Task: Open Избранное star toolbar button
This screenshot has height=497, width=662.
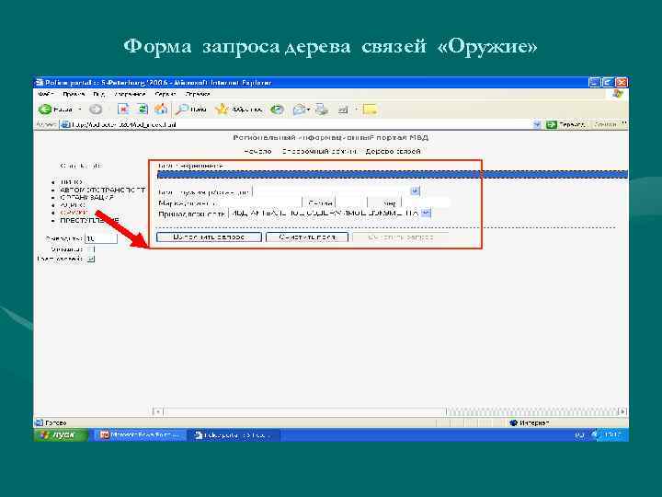Action: point(238,110)
